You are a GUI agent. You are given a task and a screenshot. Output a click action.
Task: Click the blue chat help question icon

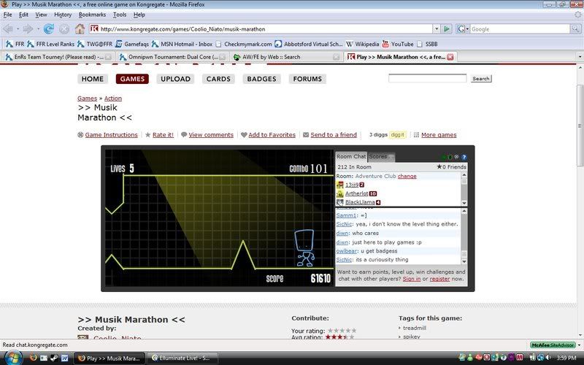pyautogui.click(x=464, y=157)
